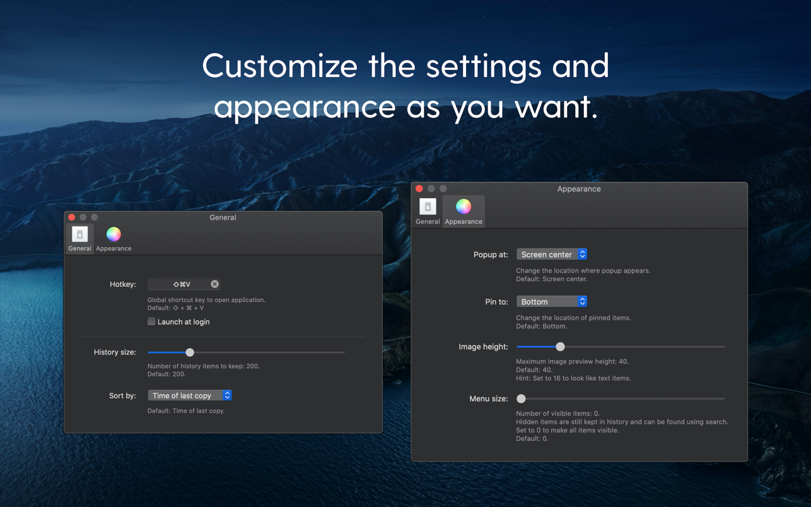The image size is (811, 507).
Task: Open the Sort by dropdown
Action: pos(190,395)
